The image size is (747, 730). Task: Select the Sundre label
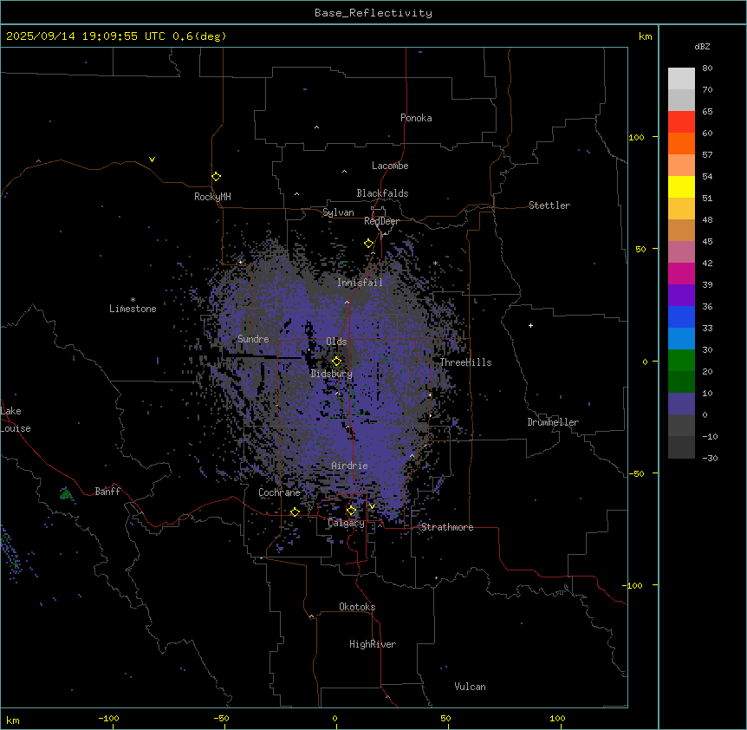[253, 339]
